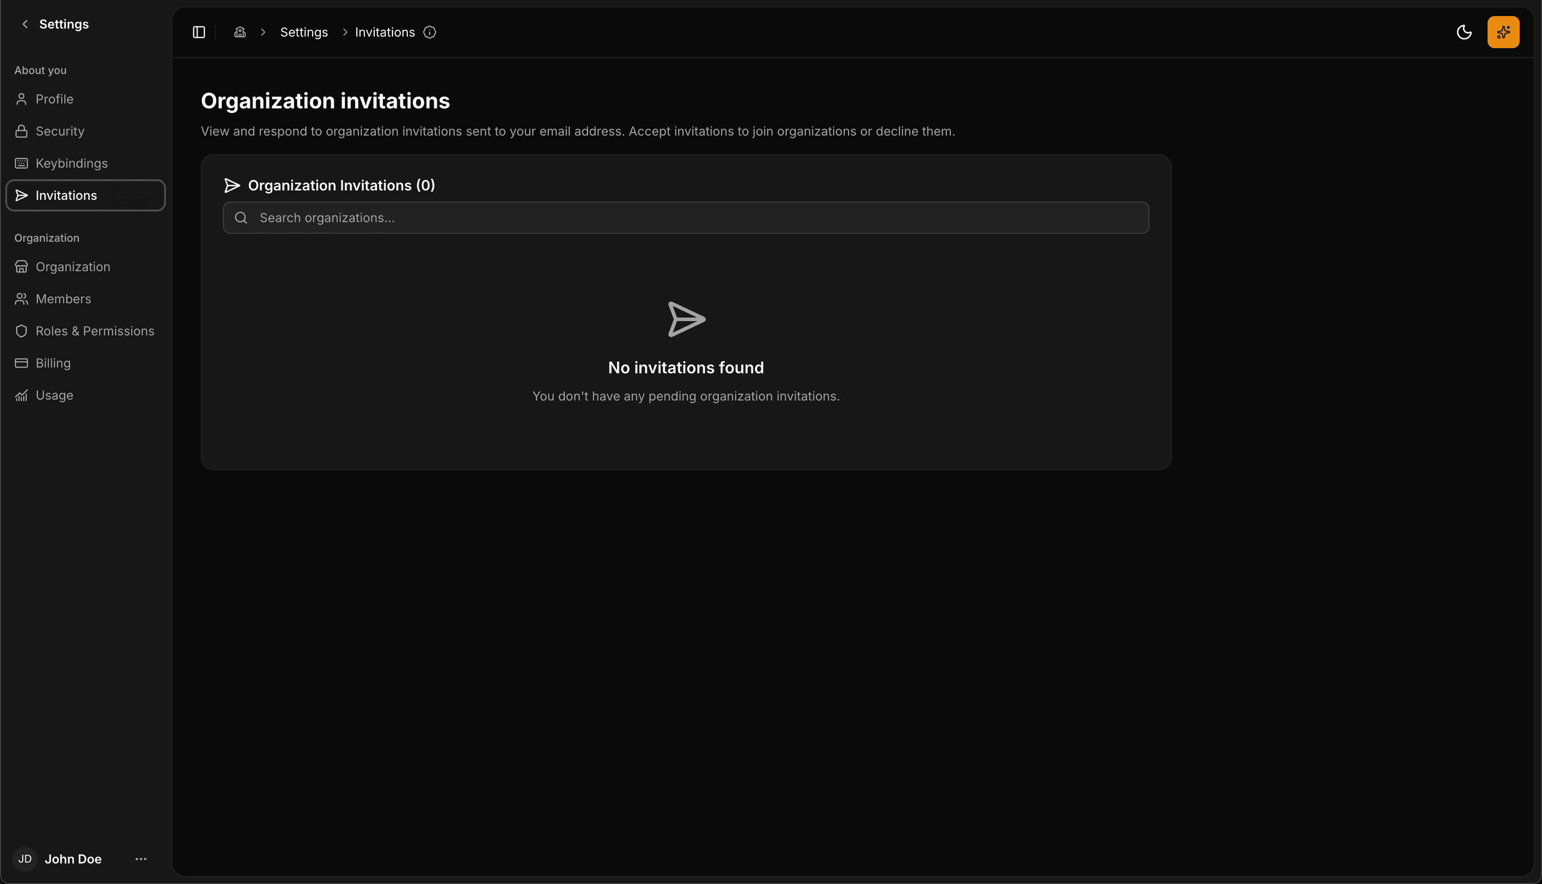Open Members via the people icon
Screen dimensions: 1542x884
pos(21,299)
